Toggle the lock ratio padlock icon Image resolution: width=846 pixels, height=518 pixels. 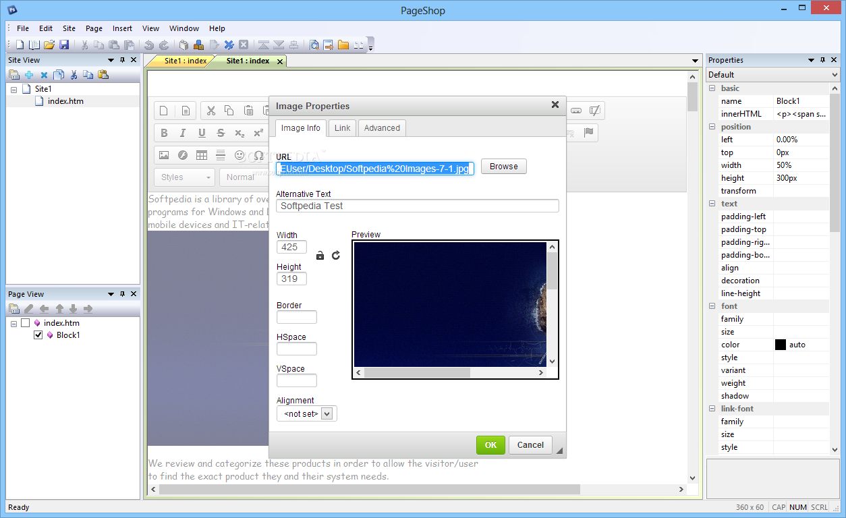coord(320,255)
